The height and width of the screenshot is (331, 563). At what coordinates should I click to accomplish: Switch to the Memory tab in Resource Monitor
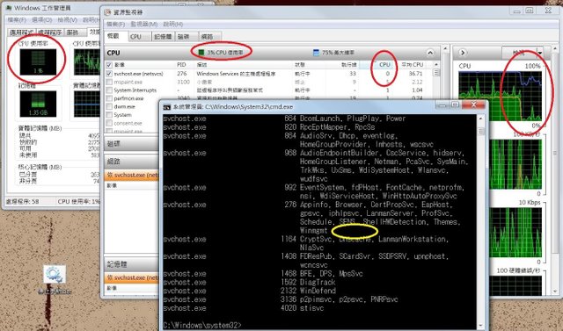click(x=163, y=37)
